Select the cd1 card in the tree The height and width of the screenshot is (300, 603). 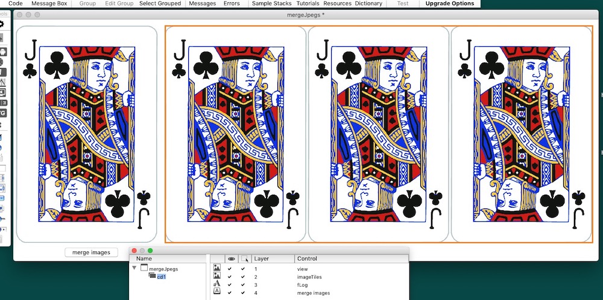161,277
